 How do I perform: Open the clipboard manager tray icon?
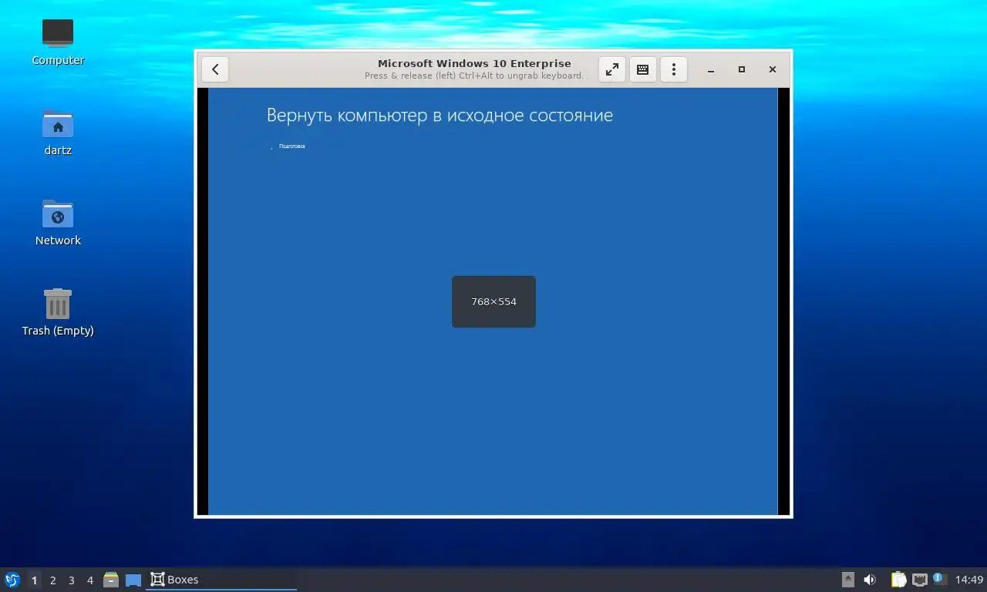(898, 580)
